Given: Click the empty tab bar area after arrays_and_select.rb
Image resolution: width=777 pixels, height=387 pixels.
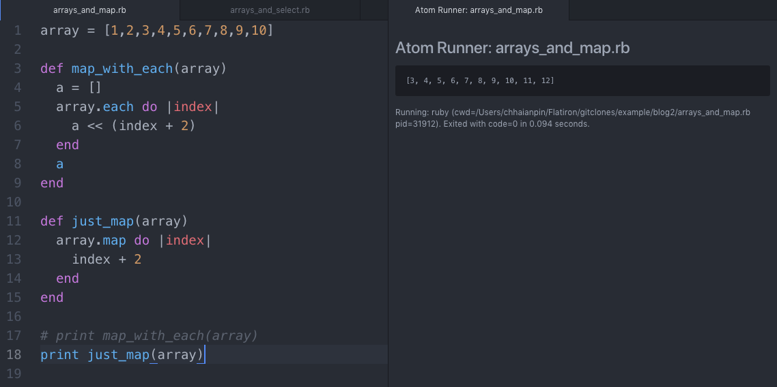Looking at the screenshot, I should coord(374,10).
